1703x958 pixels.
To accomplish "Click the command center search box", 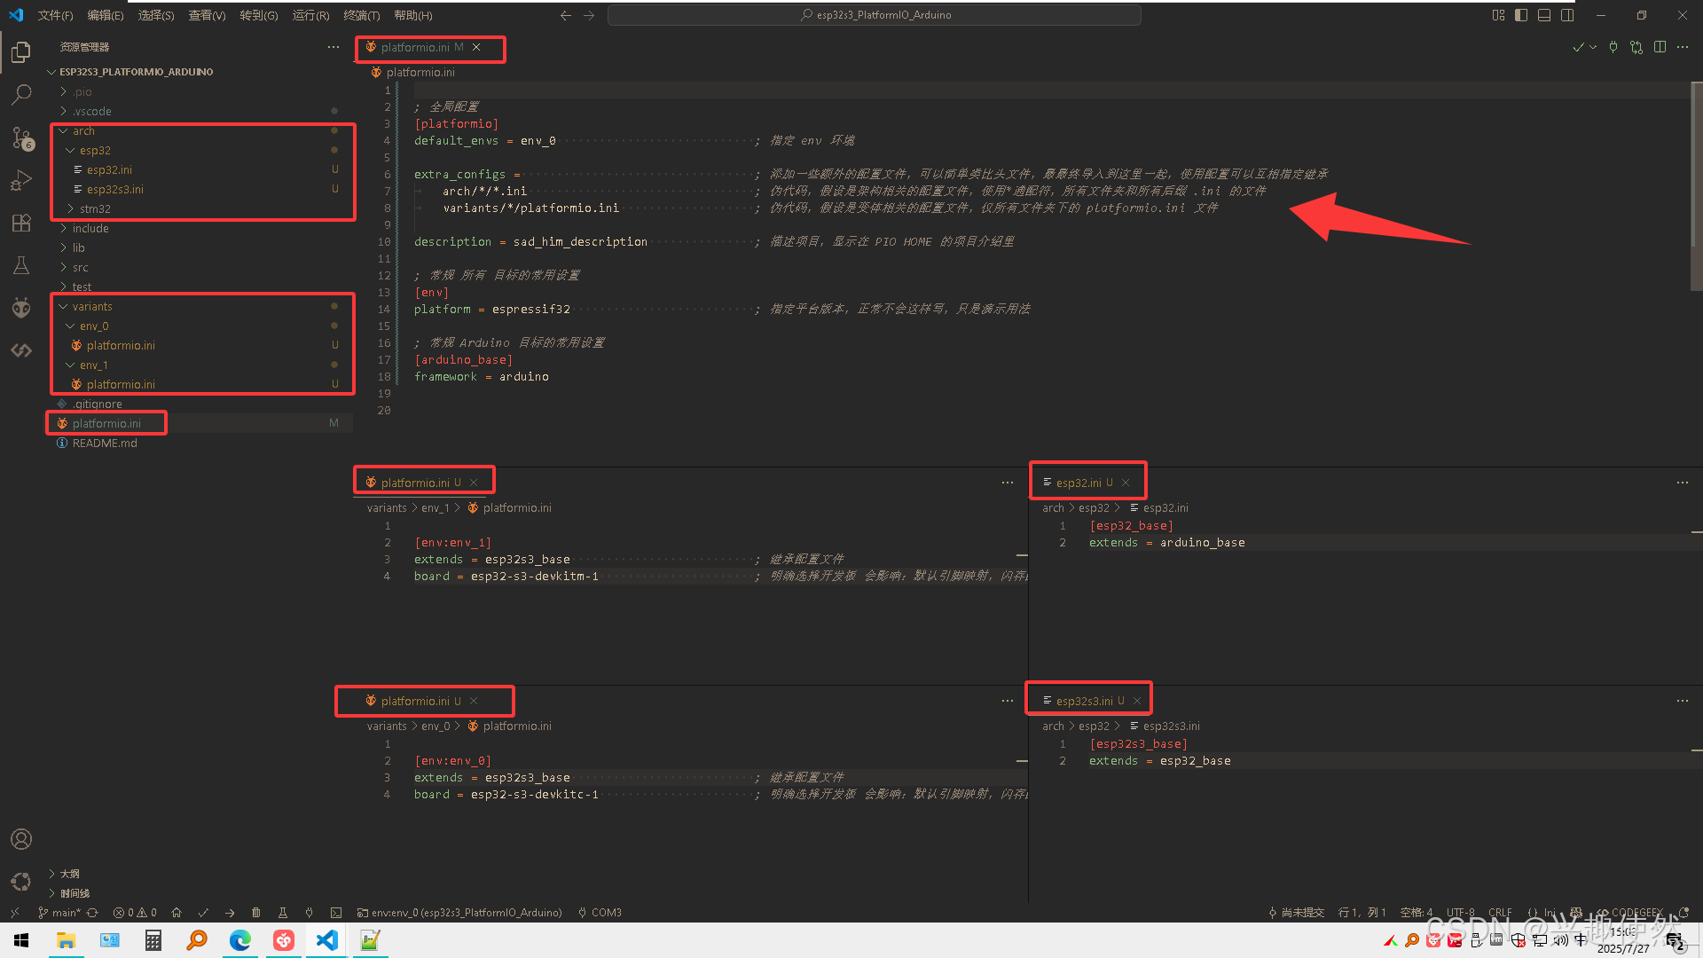I will point(874,15).
